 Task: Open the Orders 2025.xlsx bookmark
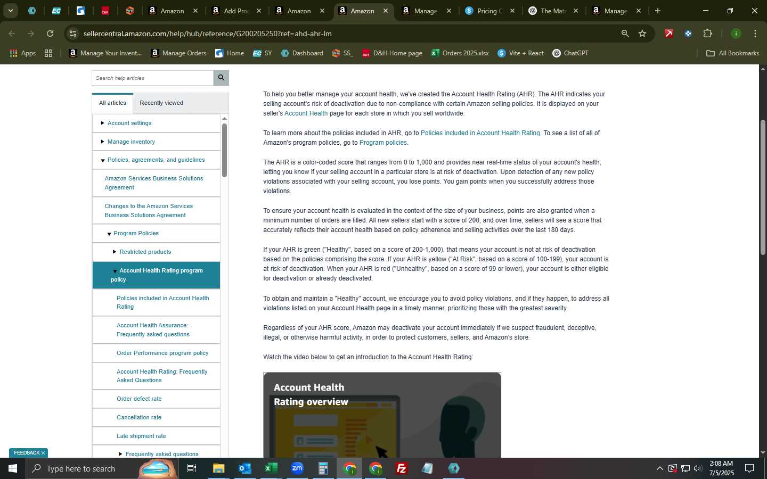pyautogui.click(x=460, y=53)
